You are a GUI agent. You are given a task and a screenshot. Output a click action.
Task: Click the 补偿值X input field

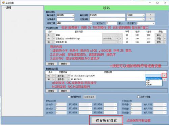pos(136,104)
